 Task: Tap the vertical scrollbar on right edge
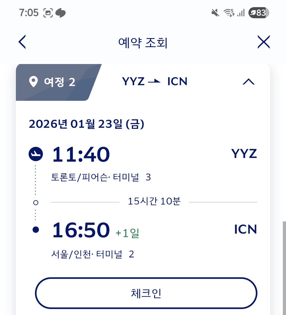click(x=284, y=267)
